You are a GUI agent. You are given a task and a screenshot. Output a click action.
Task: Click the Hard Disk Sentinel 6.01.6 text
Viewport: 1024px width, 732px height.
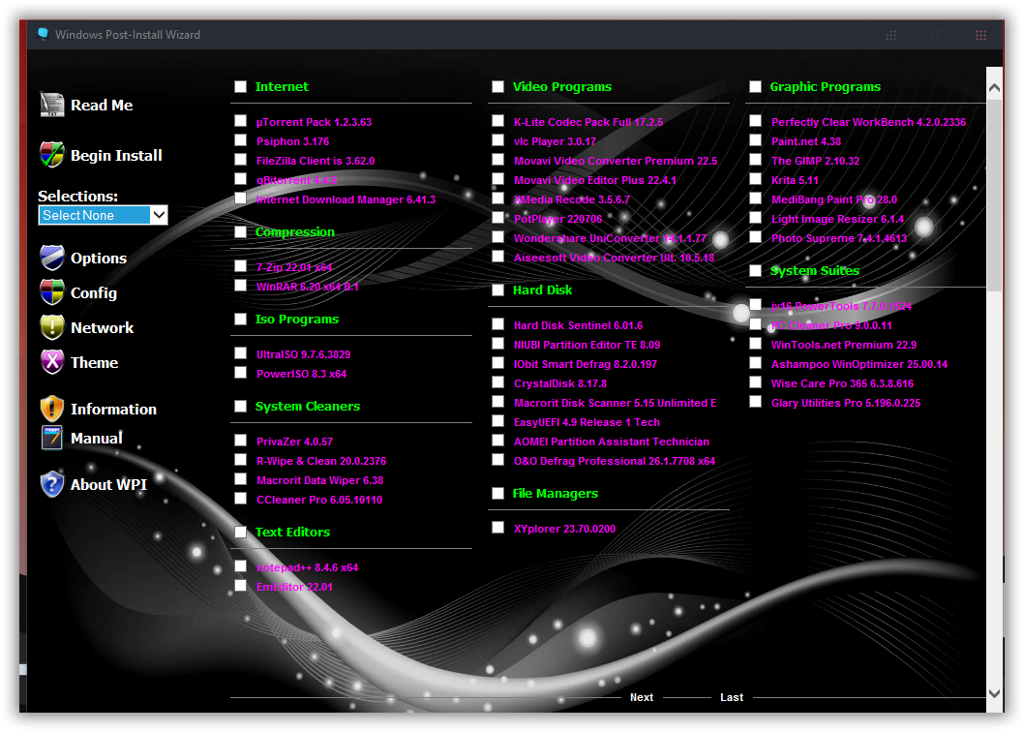click(x=578, y=325)
